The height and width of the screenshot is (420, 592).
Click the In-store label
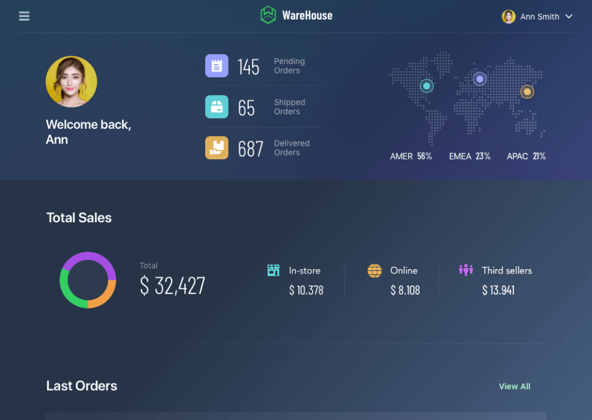[304, 271]
